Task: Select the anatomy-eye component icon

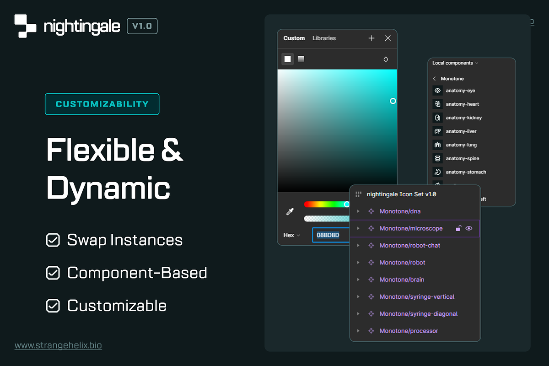Action: [437, 91]
